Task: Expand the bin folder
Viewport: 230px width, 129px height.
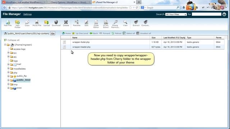Action: [8, 53]
